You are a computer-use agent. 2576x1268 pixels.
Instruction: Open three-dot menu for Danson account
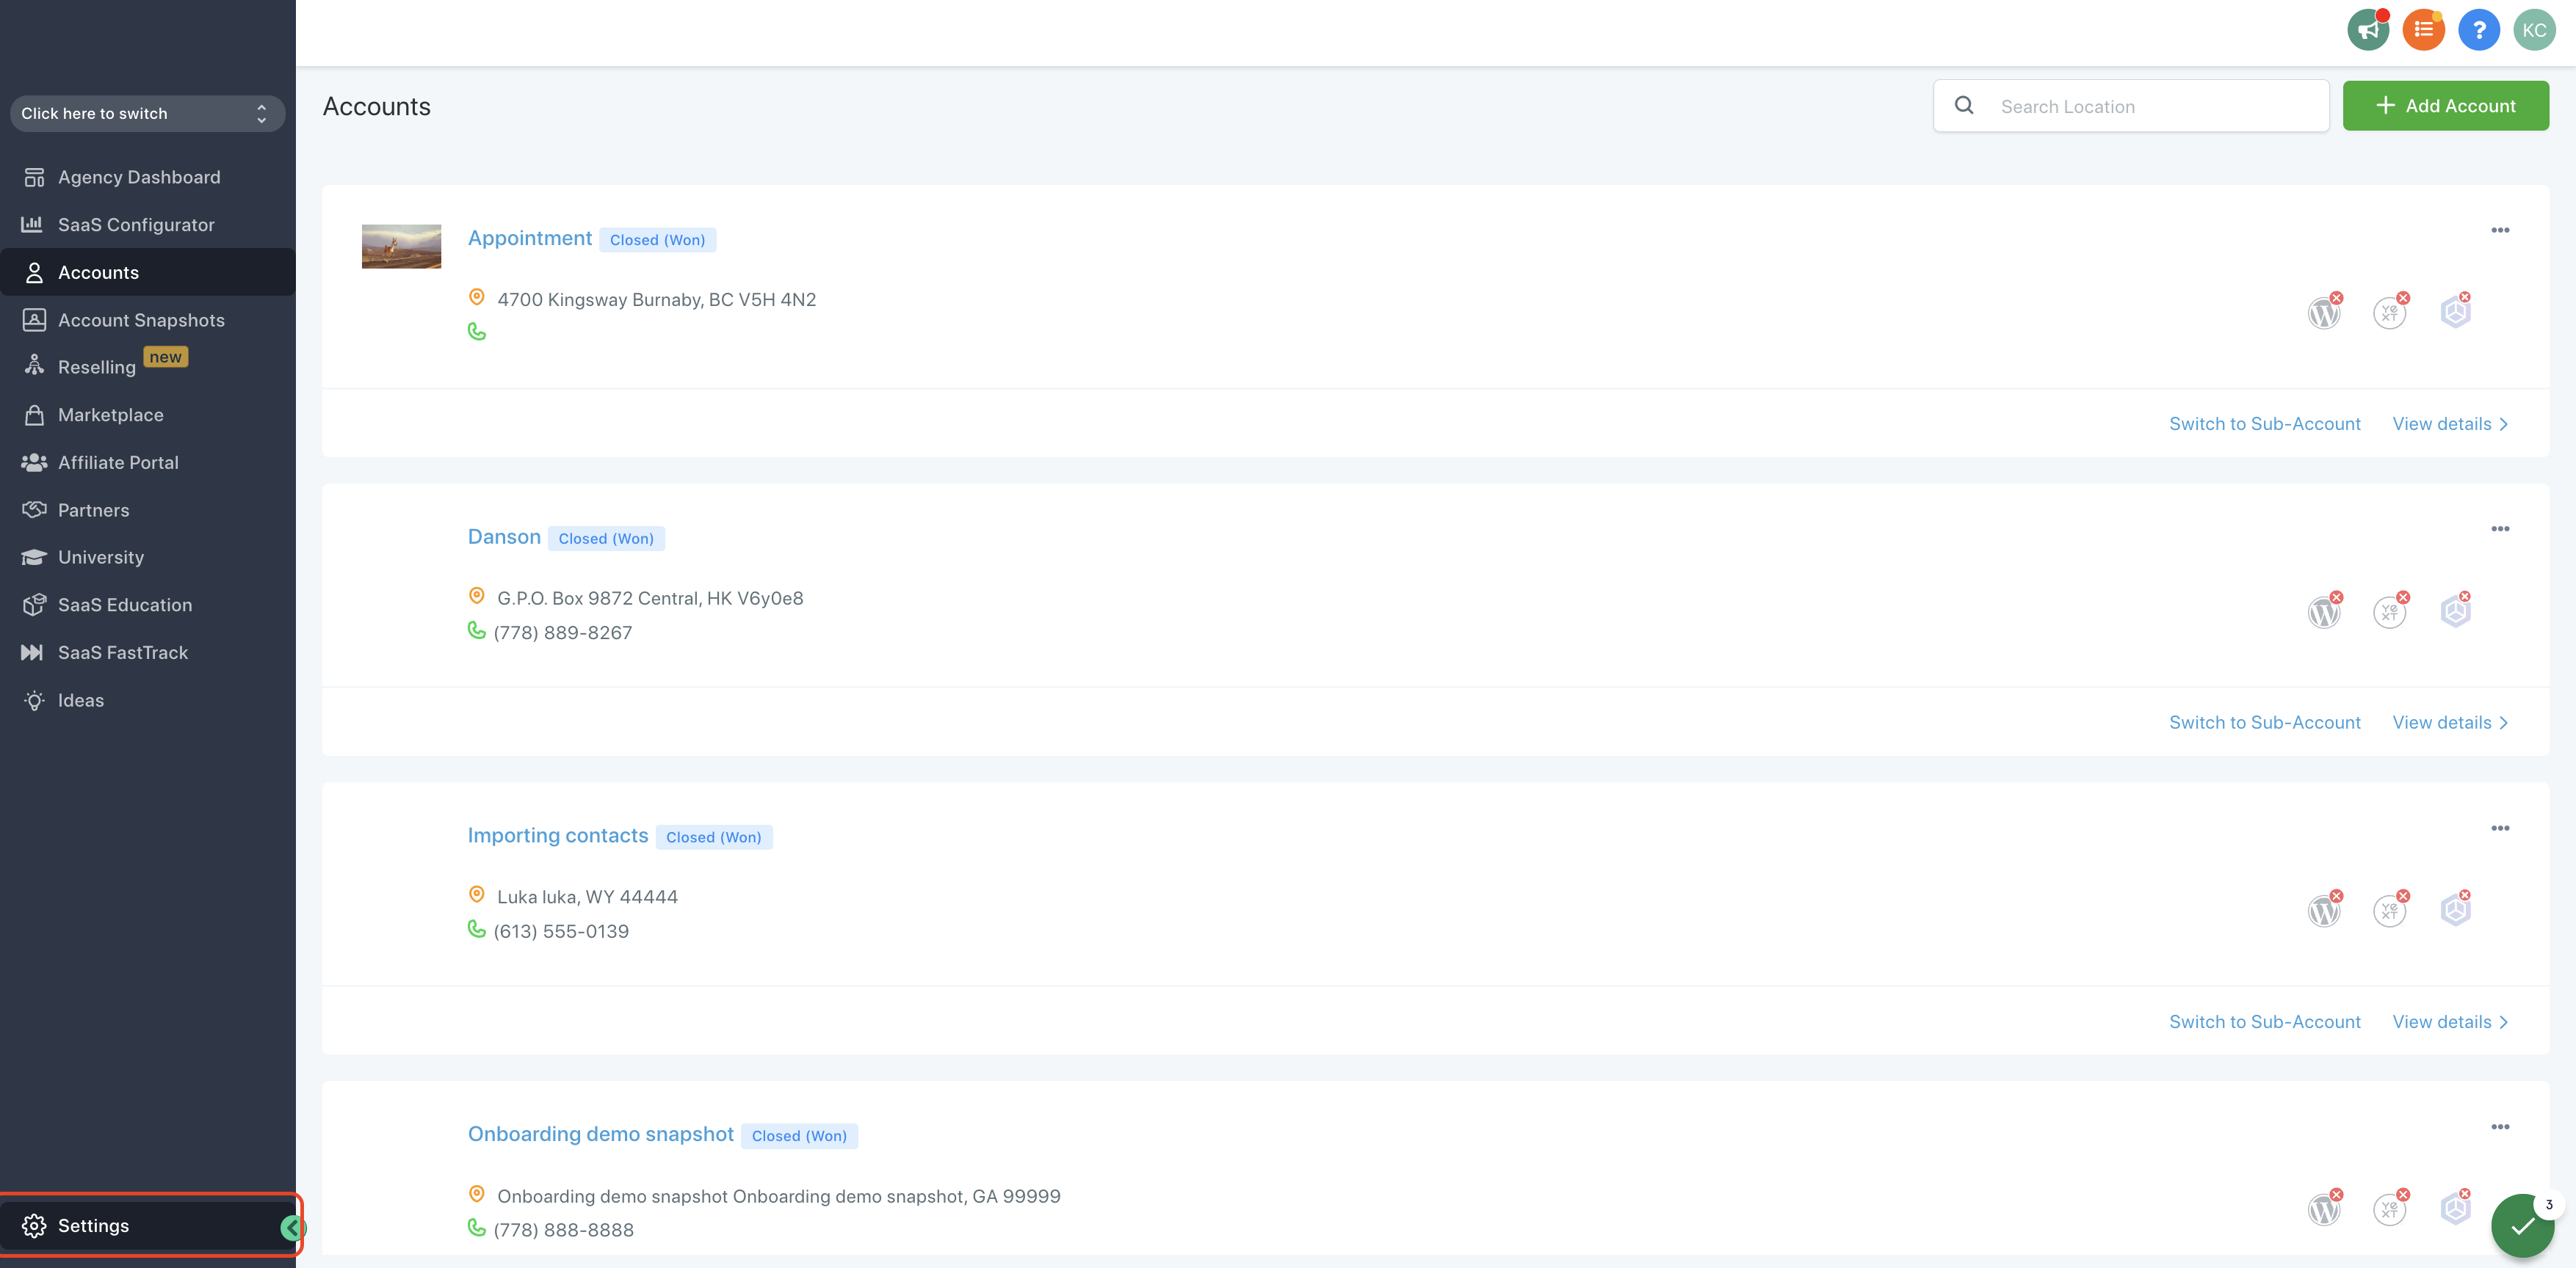[x=2500, y=528]
